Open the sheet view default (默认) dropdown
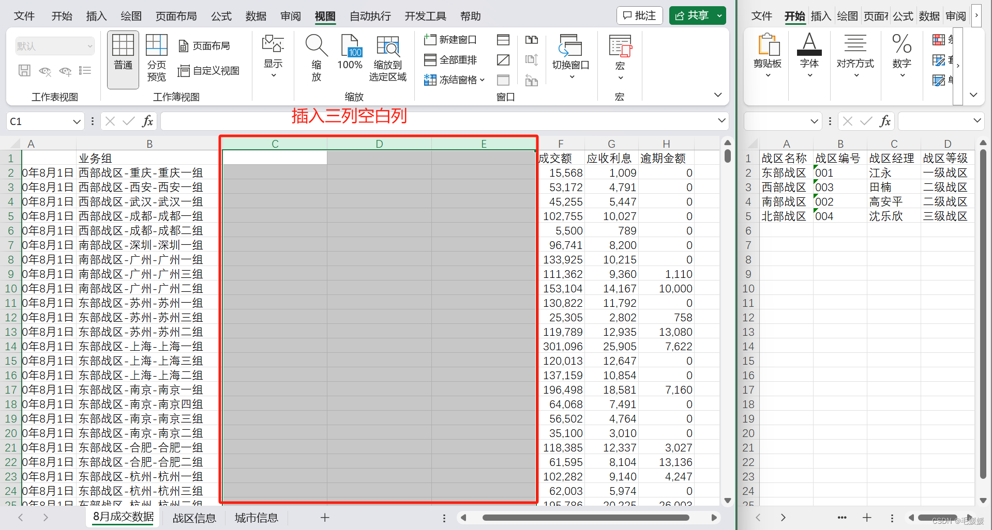This screenshot has height=530, width=992. click(55, 46)
